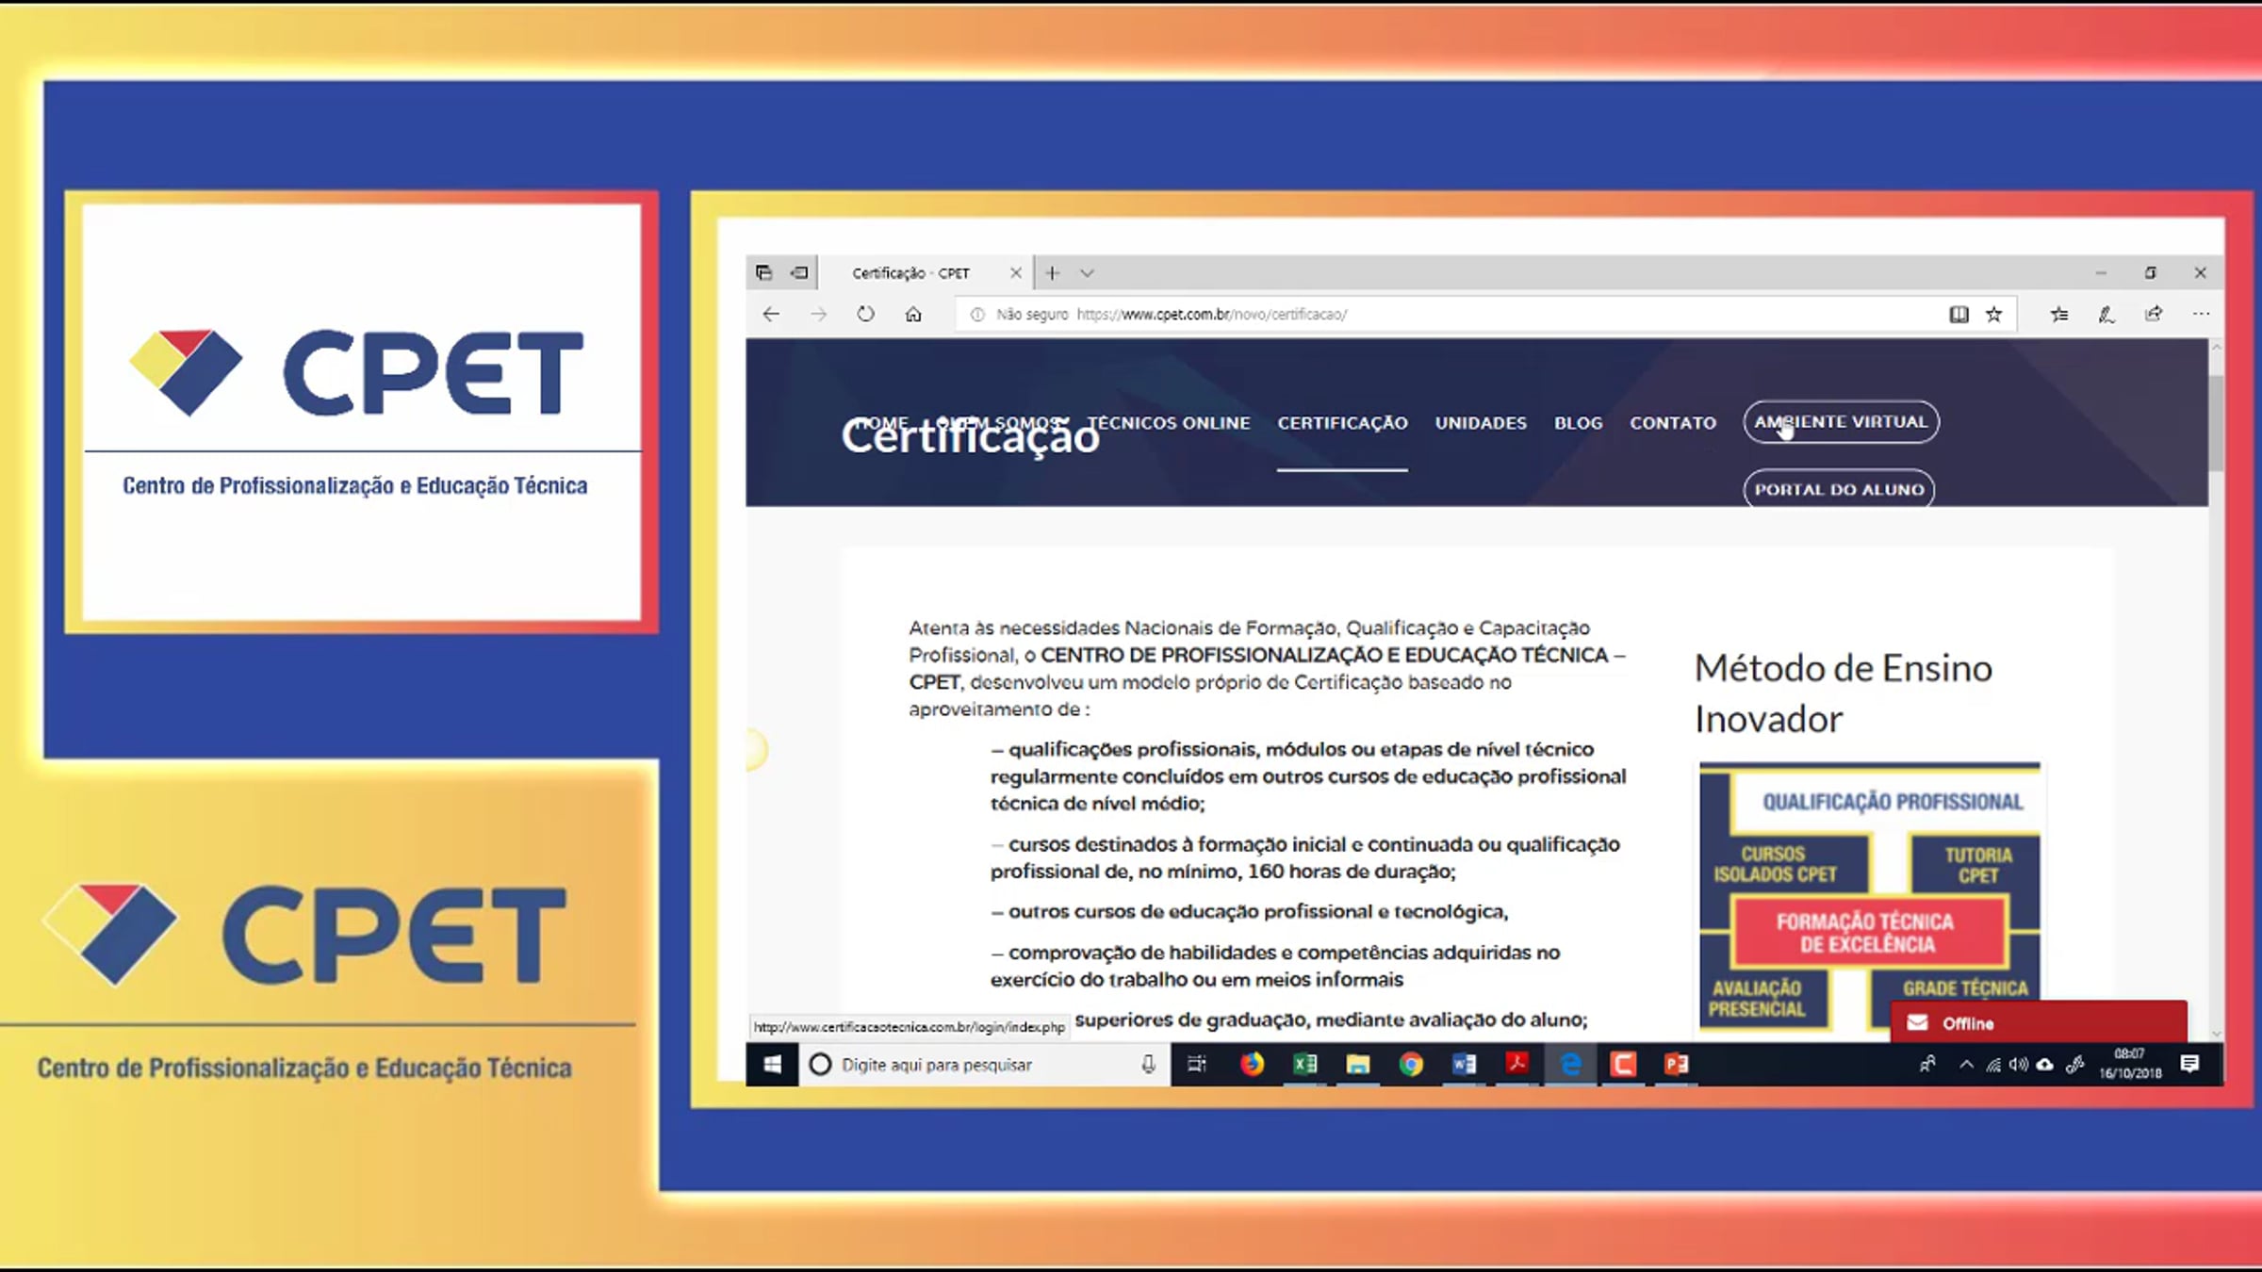Open Reading view book icon
This screenshot has width=2262, height=1272.
pos(1959,315)
